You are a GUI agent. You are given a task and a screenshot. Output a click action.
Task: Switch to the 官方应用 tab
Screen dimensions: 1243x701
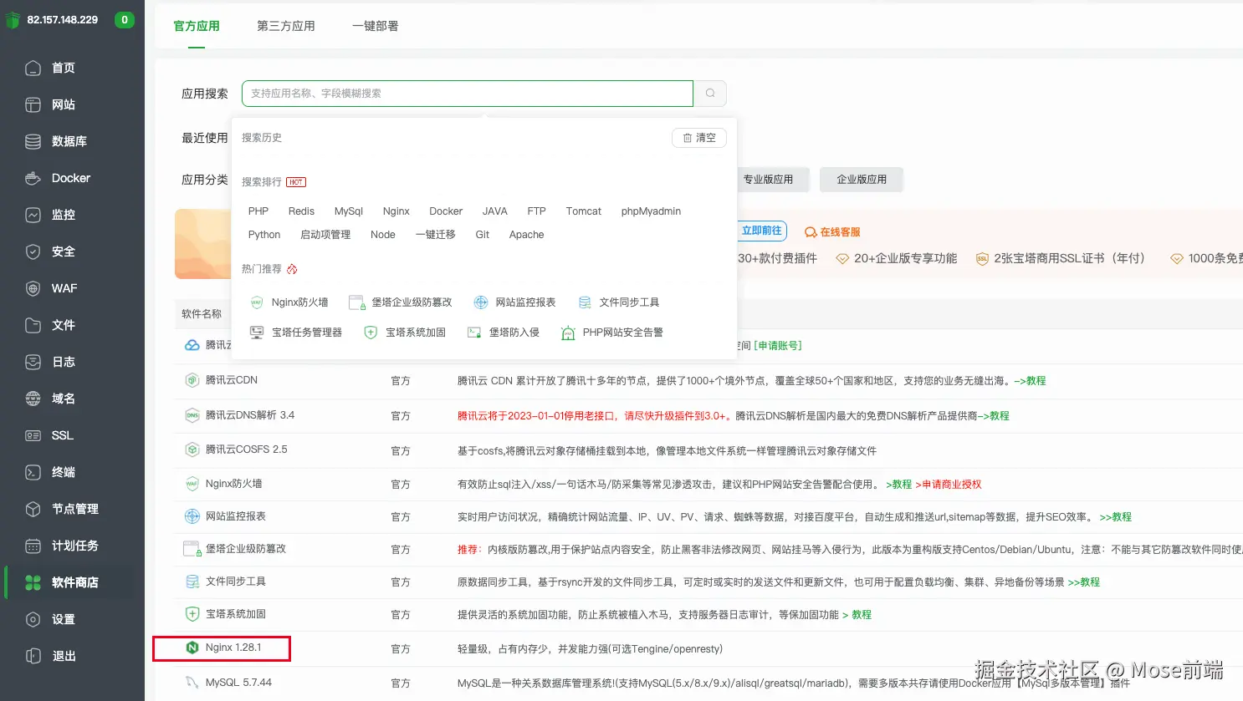point(197,26)
